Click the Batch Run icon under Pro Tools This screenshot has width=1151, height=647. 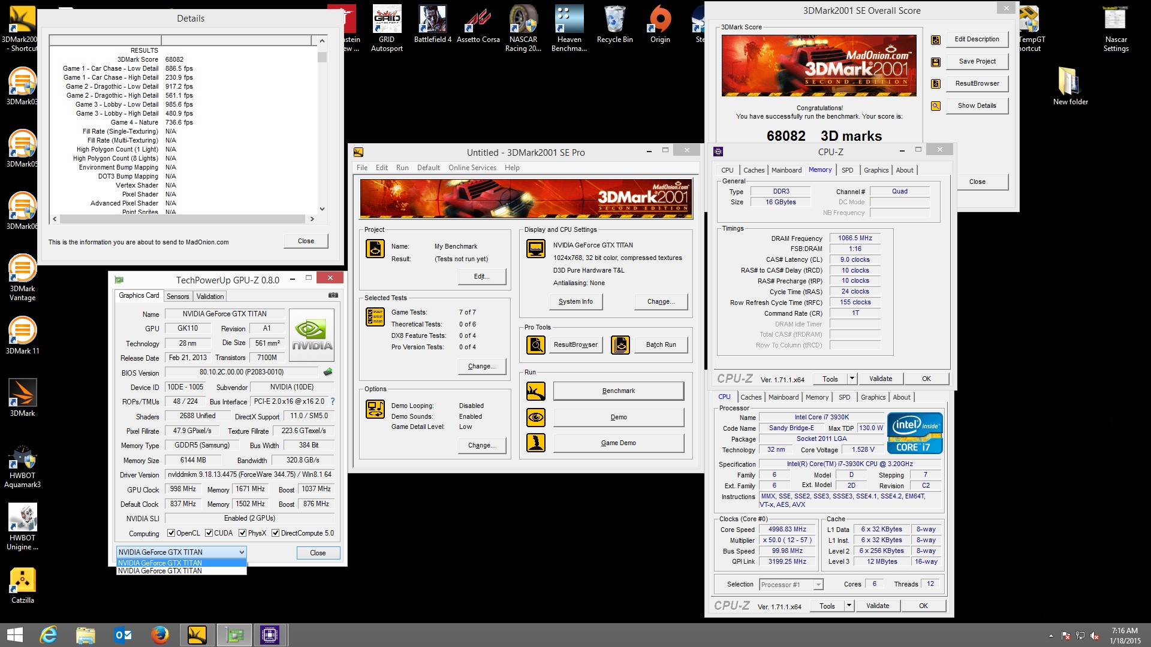pyautogui.click(x=620, y=344)
